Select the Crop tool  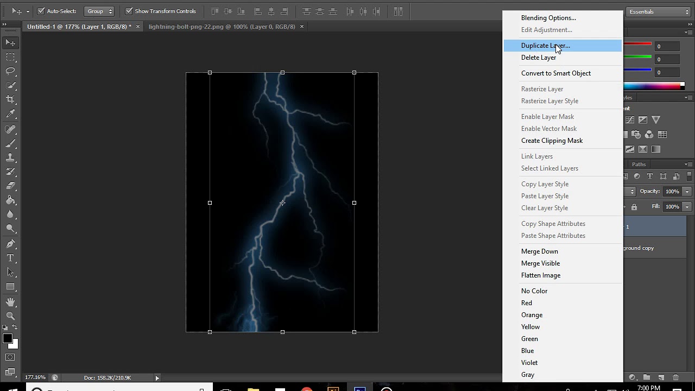[10, 99]
